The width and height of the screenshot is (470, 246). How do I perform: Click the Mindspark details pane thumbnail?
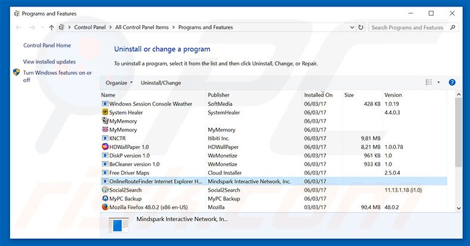pos(119,225)
